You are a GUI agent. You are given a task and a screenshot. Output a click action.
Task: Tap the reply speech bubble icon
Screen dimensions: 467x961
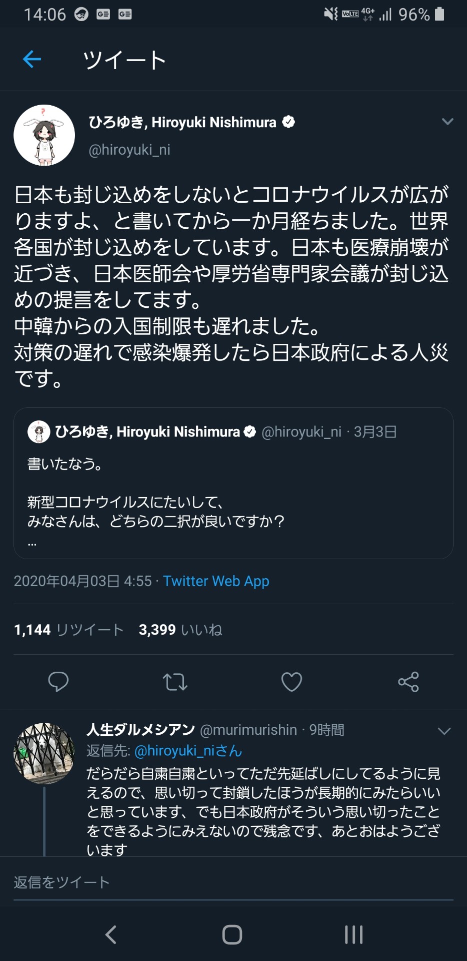click(58, 682)
